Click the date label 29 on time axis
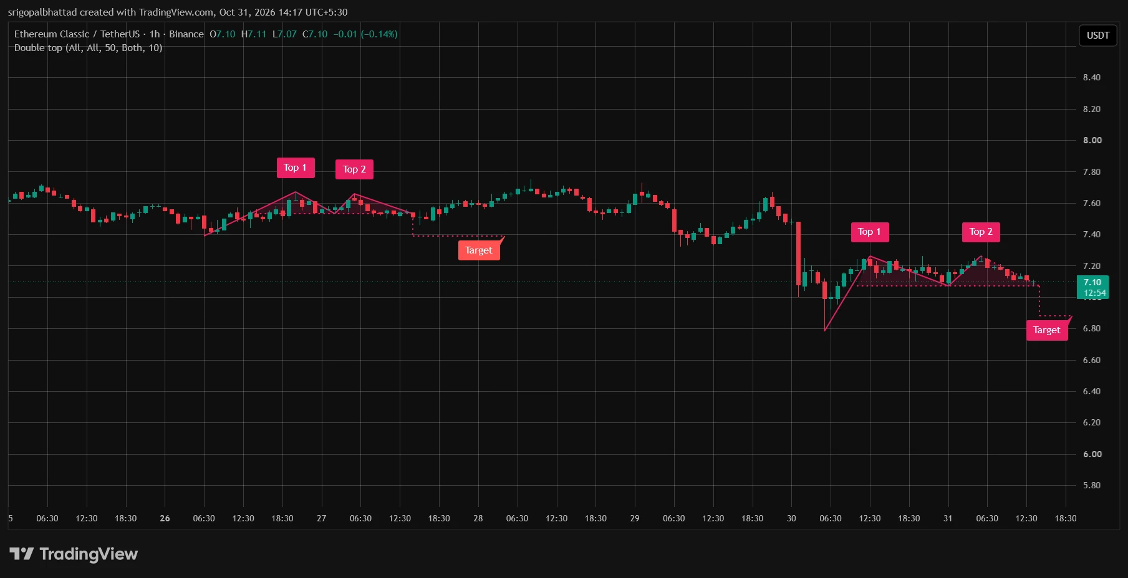1128x578 pixels. pyautogui.click(x=635, y=519)
